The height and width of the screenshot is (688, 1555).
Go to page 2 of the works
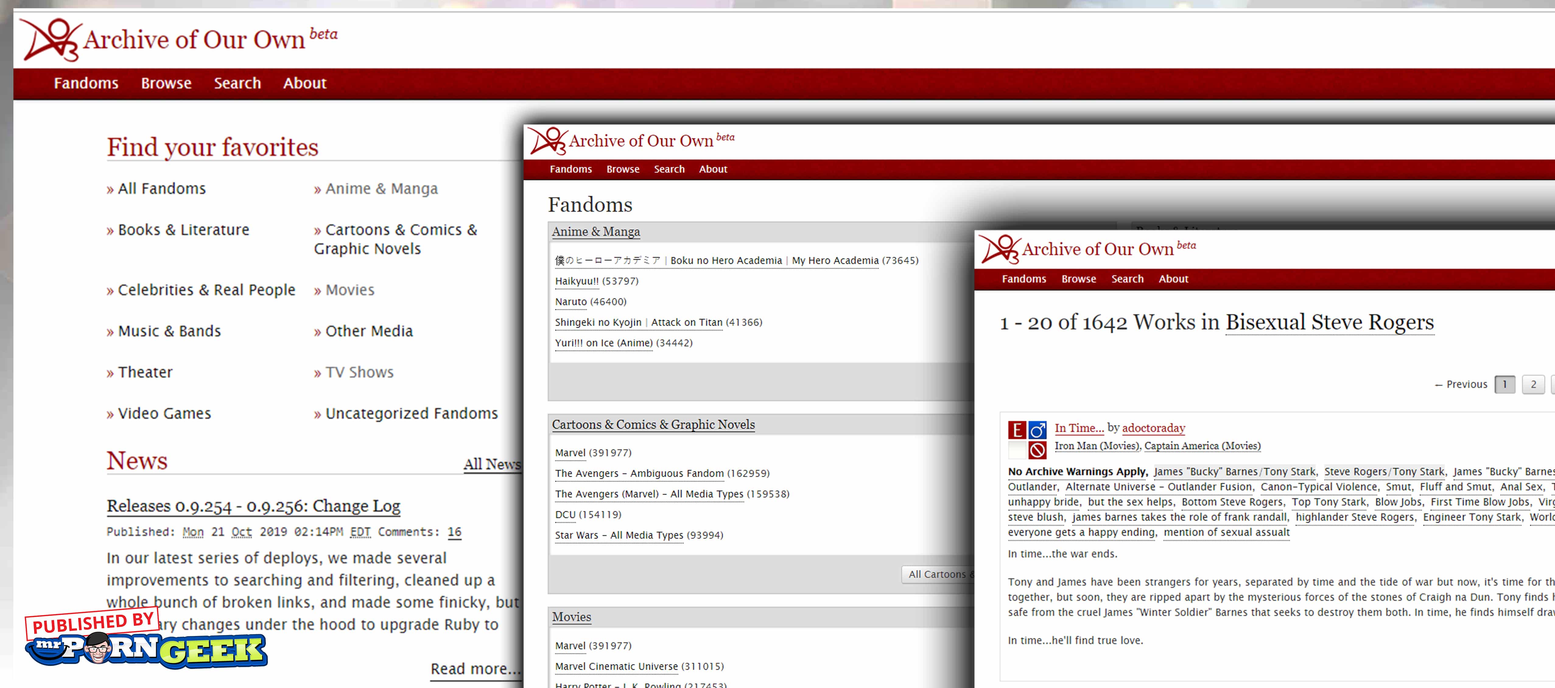pos(1533,384)
